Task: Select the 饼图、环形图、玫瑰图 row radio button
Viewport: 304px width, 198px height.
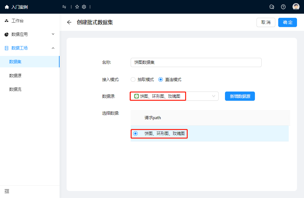Action: click(135, 133)
